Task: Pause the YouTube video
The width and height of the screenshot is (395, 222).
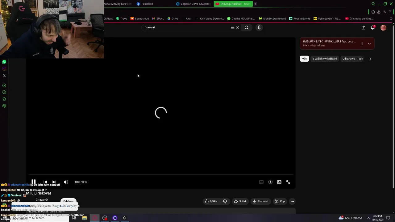Action: pos(33,182)
